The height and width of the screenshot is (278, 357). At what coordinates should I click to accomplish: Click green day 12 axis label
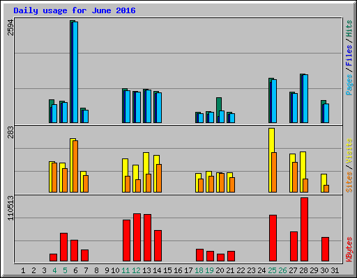(136, 270)
